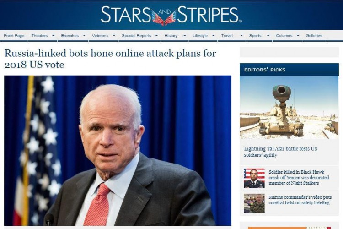
Task: Click the Marine commander video thumbnail
Action: point(254,203)
